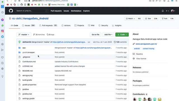The image size is (179, 101).
Task: Open Twitter in the Opera sidebar
Action: tap(3, 37)
